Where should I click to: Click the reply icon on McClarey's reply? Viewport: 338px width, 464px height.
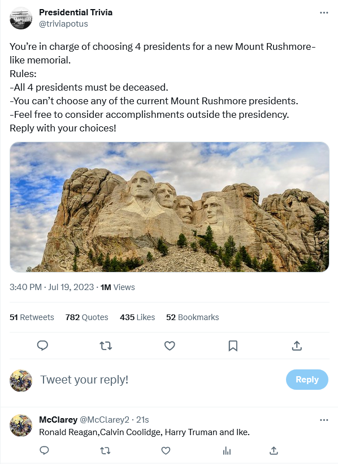pyautogui.click(x=45, y=450)
